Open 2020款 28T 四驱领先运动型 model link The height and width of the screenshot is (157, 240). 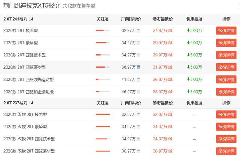pyautogui.click(x=28, y=80)
